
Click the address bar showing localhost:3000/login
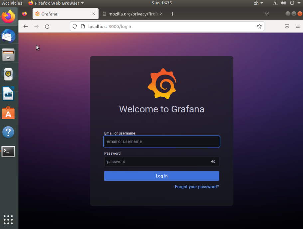coord(167,26)
